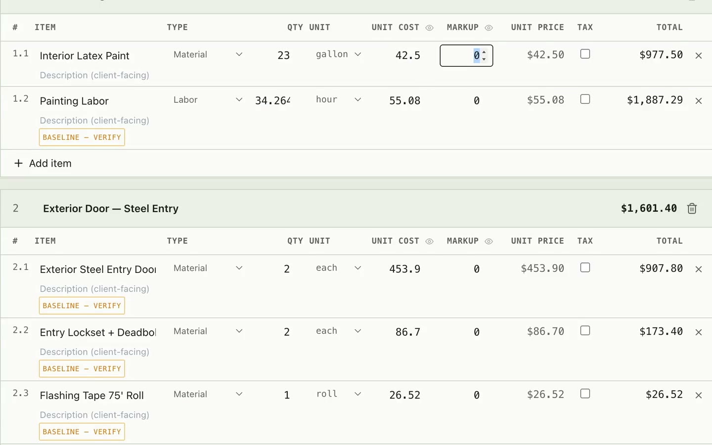The width and height of the screenshot is (712, 445).
Task: Remove the Entry Lockset + Deadbolt item
Action: coord(699,332)
